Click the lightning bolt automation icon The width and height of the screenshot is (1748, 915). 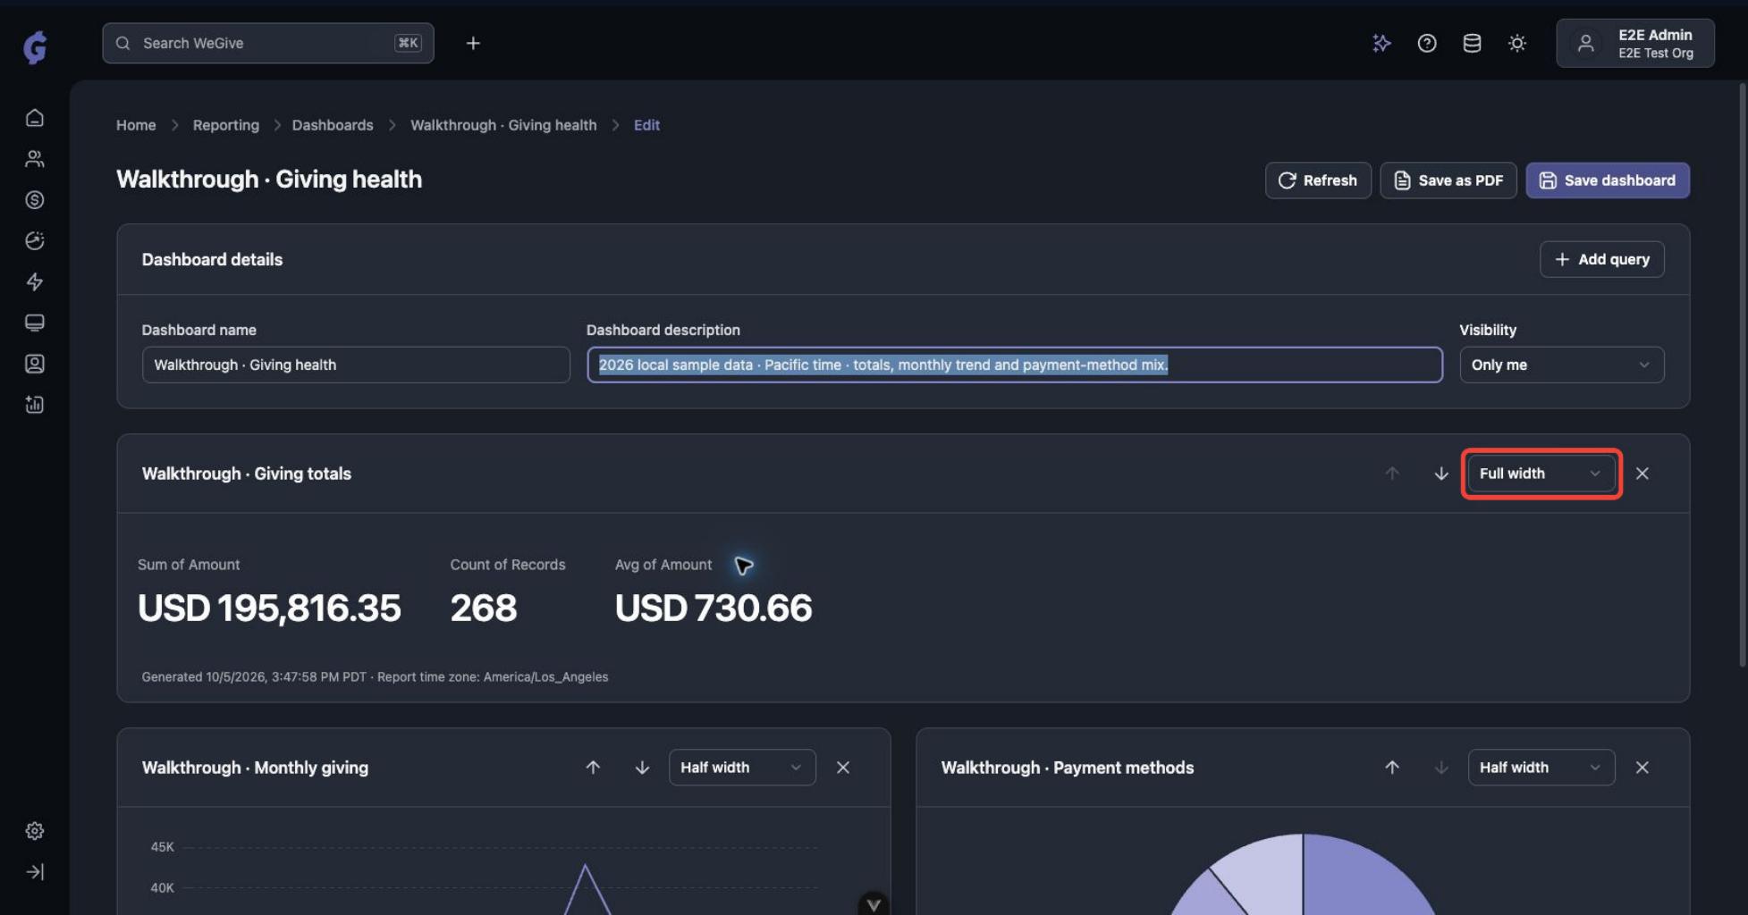pos(35,282)
